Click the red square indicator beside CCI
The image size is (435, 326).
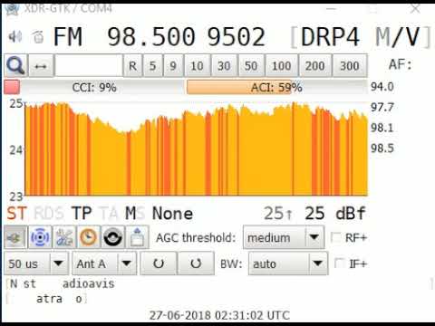tap(12, 87)
